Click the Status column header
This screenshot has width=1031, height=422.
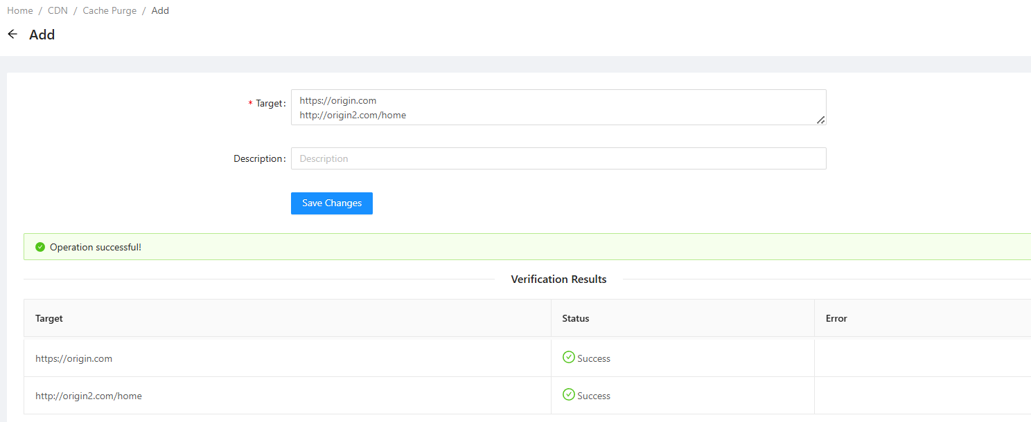pyautogui.click(x=576, y=318)
